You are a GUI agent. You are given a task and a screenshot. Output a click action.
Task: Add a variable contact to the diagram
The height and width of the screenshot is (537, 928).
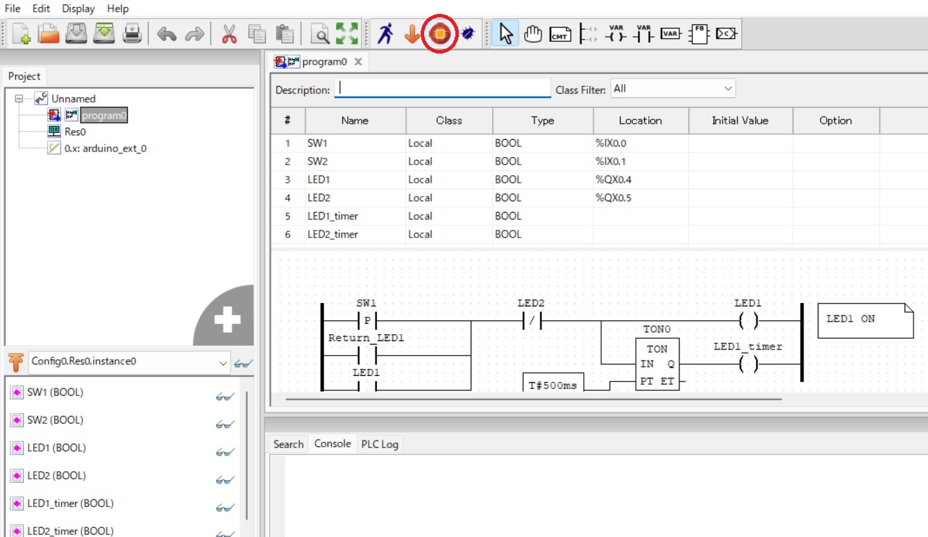644,33
